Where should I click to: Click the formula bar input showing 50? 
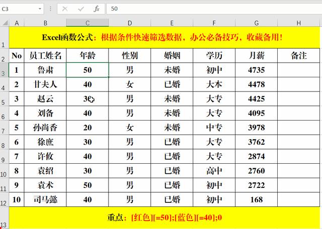pos(214,9)
